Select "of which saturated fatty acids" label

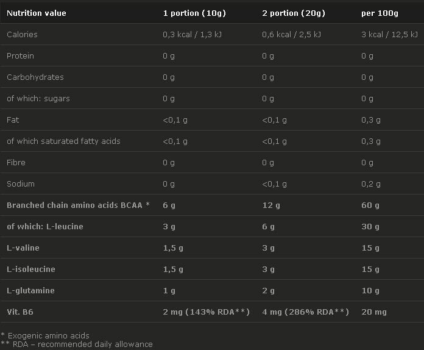click(x=63, y=141)
